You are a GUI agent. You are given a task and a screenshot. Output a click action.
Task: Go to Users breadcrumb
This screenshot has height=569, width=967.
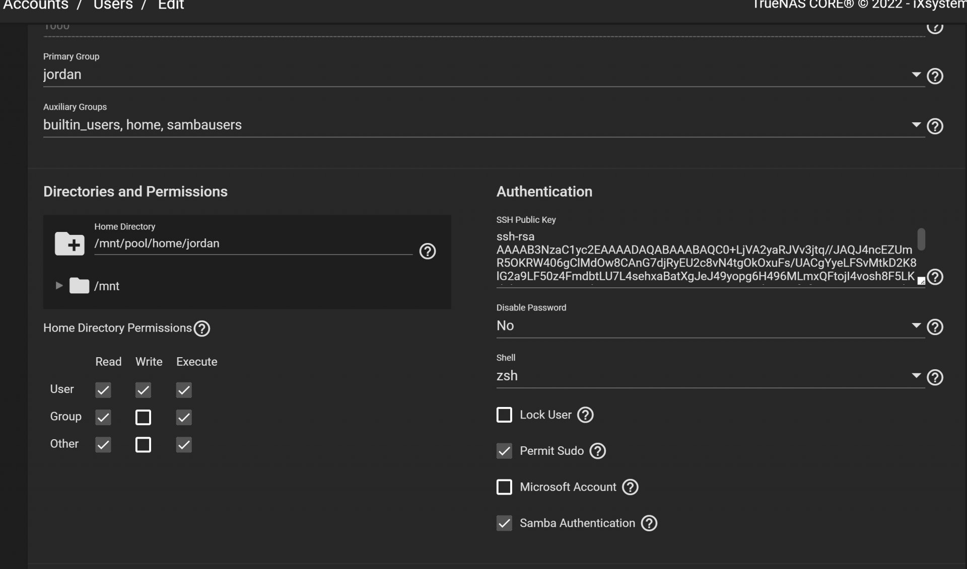(x=113, y=5)
